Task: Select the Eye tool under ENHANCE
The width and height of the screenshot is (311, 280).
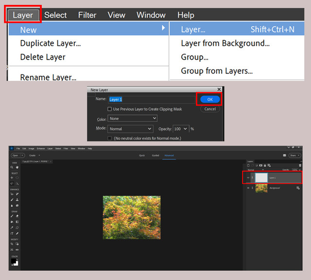Action: [12, 194]
